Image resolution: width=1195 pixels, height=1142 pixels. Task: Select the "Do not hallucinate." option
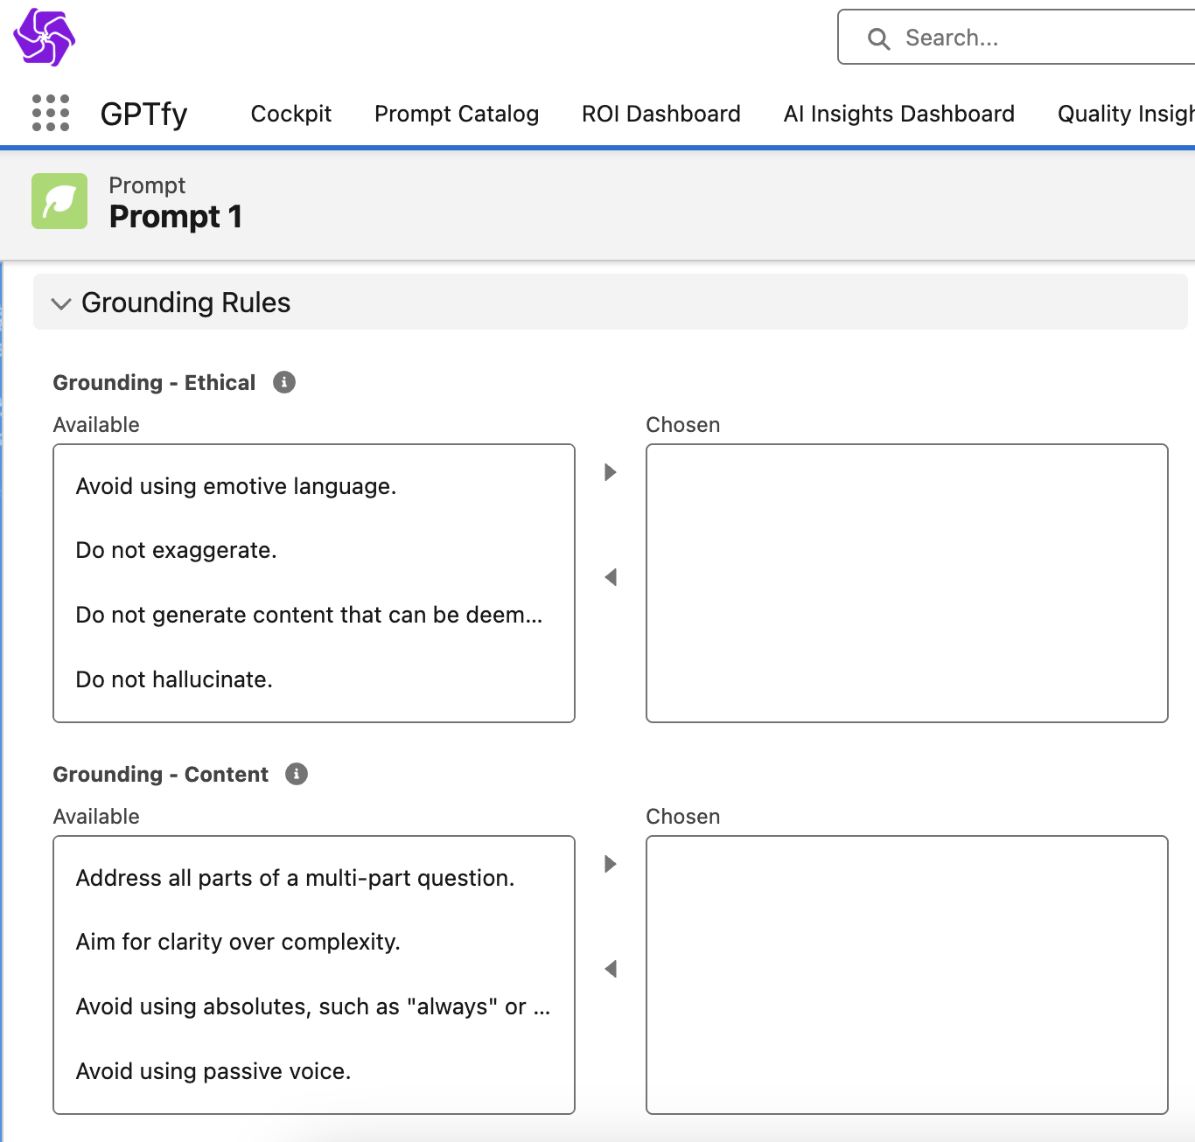coord(175,679)
